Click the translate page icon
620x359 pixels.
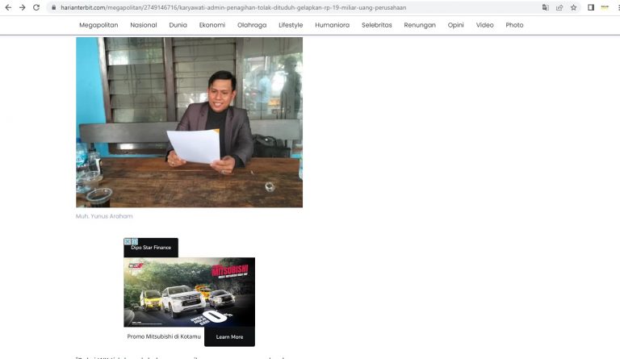point(545,7)
